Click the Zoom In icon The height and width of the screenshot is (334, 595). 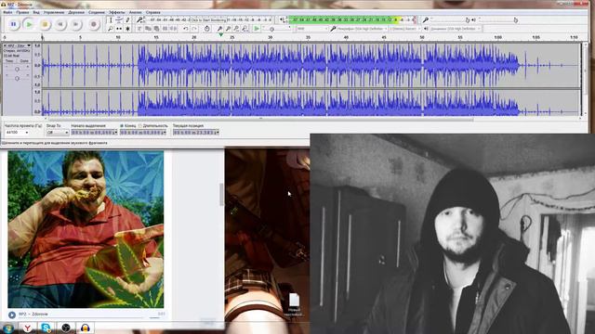(219, 29)
